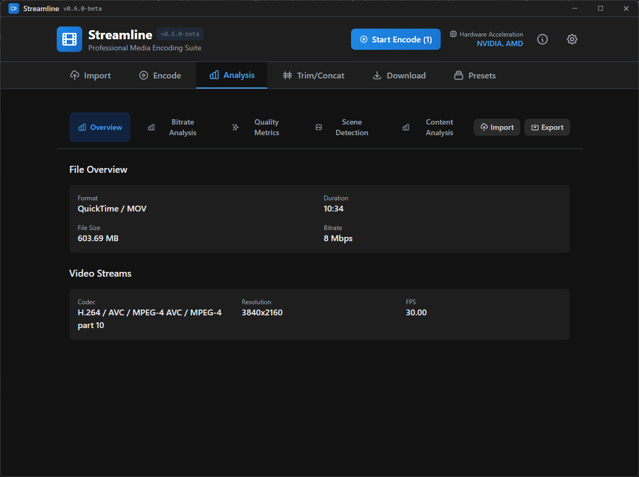The width and height of the screenshot is (639, 477).
Task: Select the Scene Detection sub-tab
Action: (343, 127)
